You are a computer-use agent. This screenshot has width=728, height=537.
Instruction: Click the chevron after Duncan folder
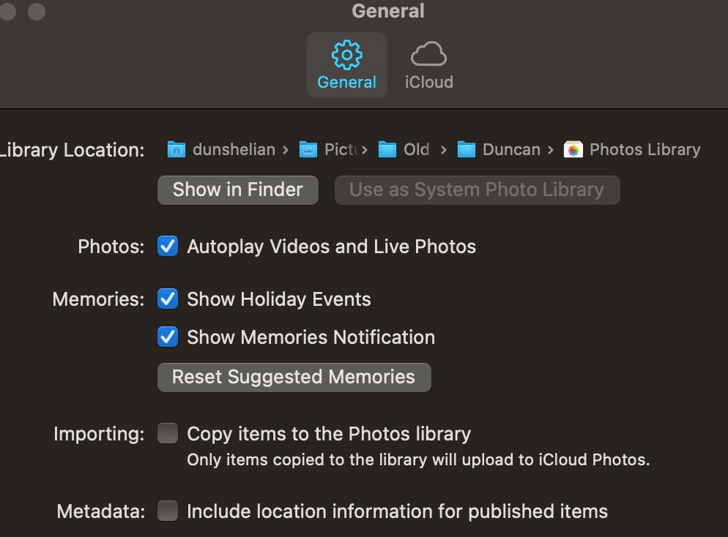550,150
